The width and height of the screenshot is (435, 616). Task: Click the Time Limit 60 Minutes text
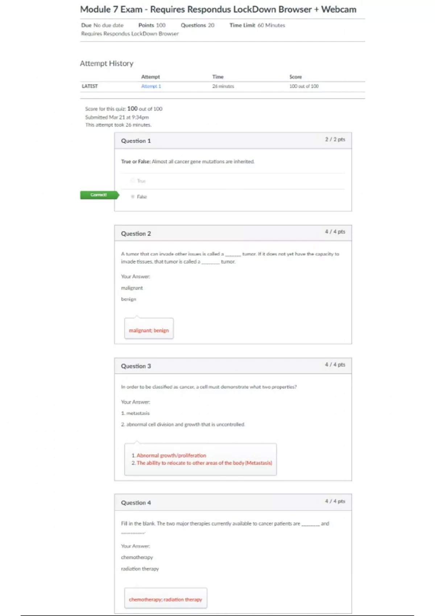[257, 25]
